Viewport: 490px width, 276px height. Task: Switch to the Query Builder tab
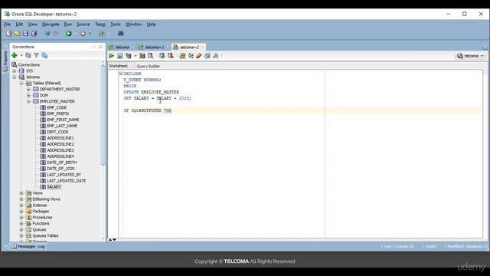coord(148,66)
